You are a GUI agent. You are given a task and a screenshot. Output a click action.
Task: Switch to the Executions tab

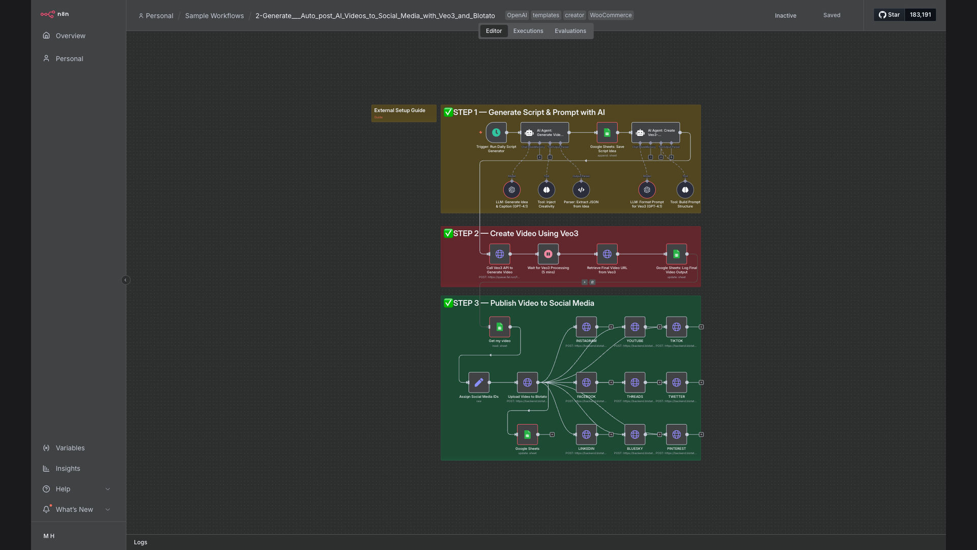click(x=528, y=31)
